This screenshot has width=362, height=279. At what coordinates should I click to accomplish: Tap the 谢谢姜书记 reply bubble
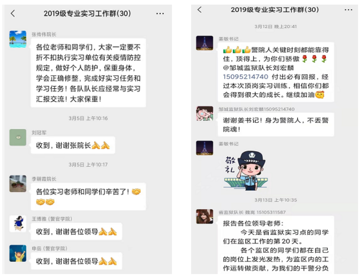pyautogui.click(x=276, y=124)
